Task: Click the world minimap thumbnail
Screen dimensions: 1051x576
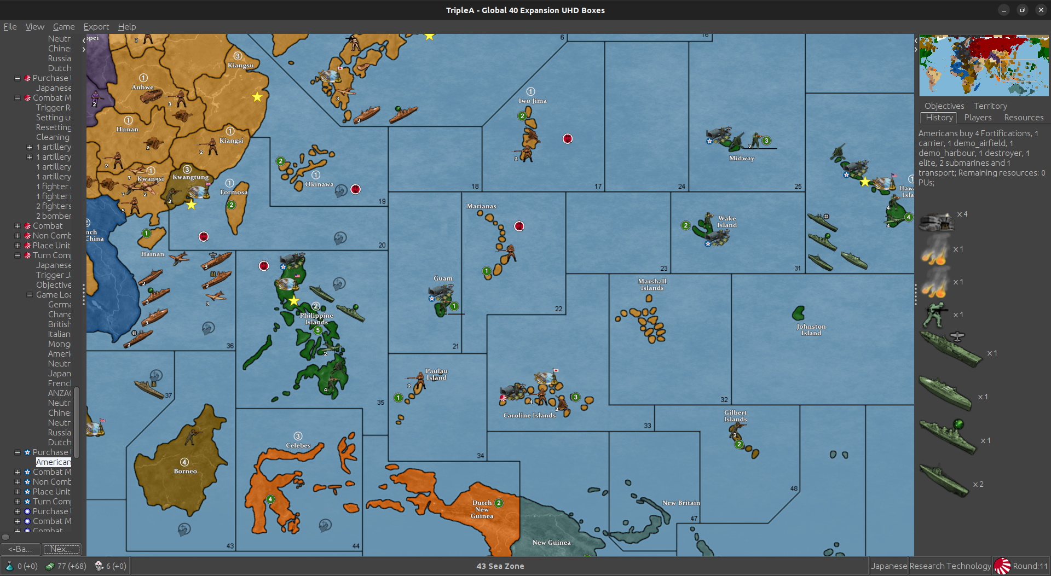Action: click(x=984, y=66)
